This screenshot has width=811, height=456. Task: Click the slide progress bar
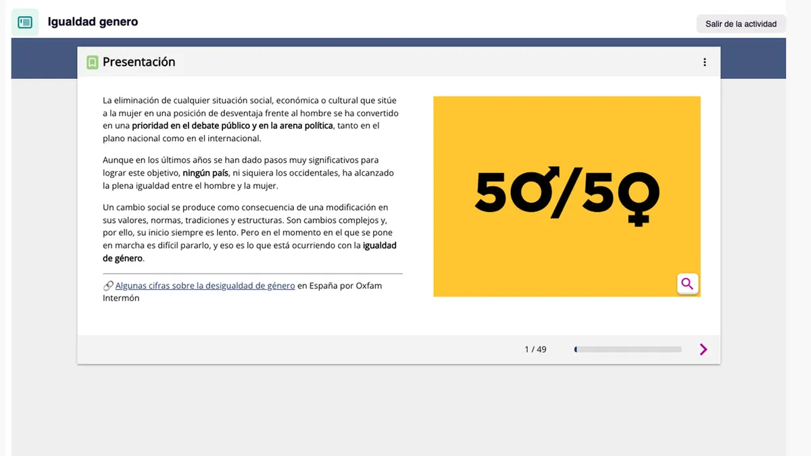pyautogui.click(x=628, y=349)
